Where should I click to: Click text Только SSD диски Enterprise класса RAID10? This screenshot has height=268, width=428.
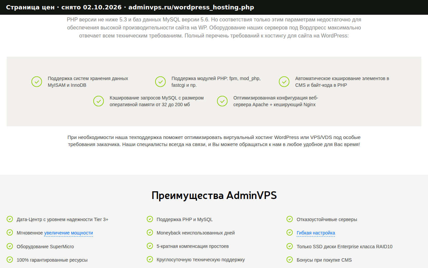[344, 247]
